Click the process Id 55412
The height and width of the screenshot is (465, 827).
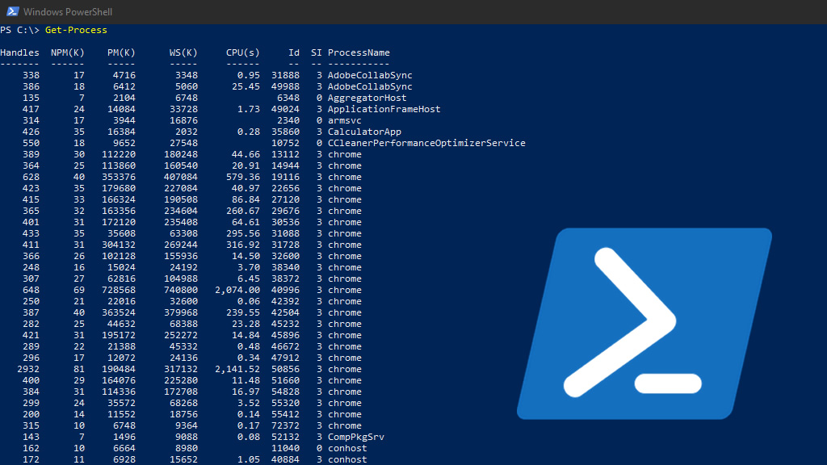pos(285,414)
